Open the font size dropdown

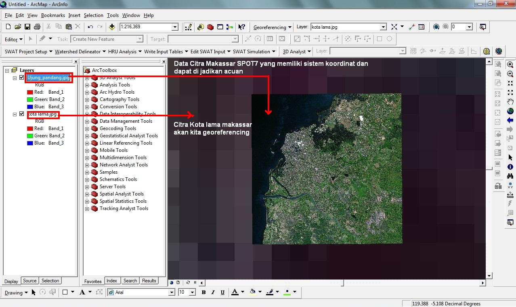[192, 292]
